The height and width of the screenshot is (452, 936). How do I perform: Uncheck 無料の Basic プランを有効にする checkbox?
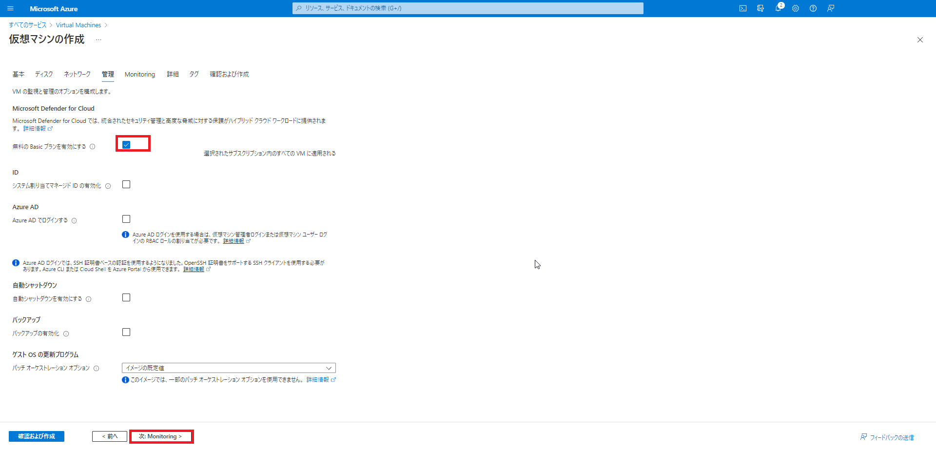coord(126,144)
